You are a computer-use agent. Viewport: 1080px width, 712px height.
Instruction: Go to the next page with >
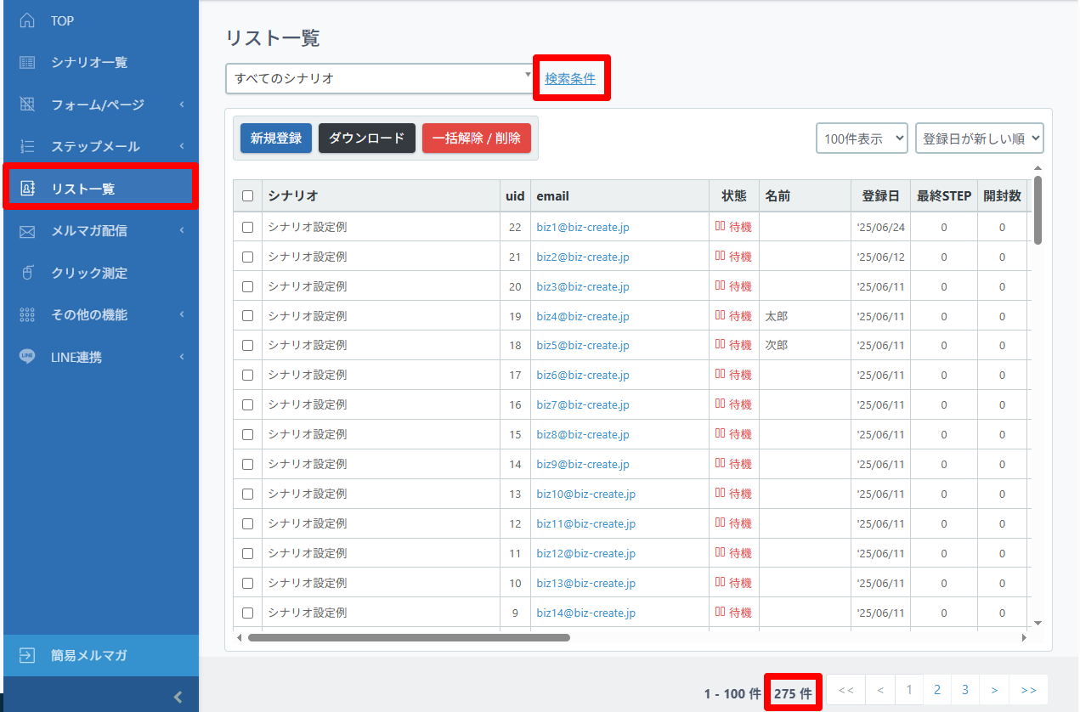click(994, 690)
